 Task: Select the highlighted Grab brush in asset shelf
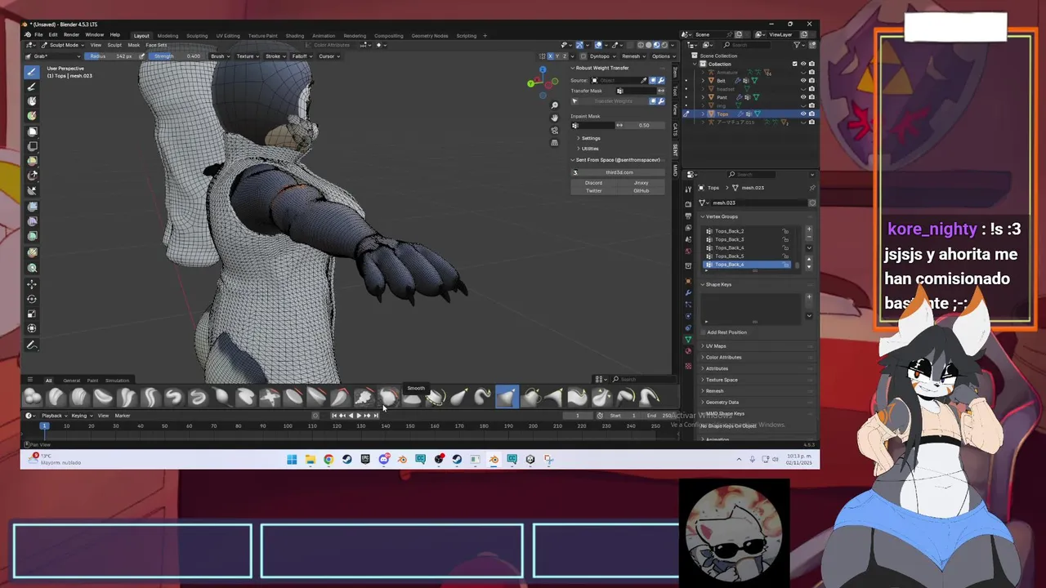pos(507,397)
